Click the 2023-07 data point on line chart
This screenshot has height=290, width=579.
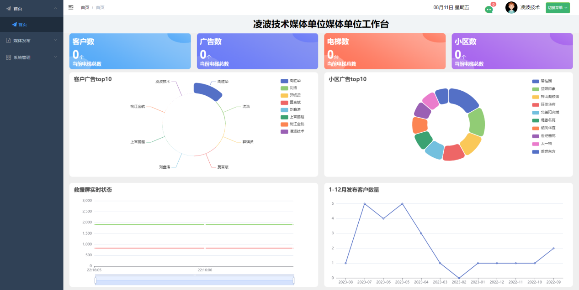[x=364, y=204]
